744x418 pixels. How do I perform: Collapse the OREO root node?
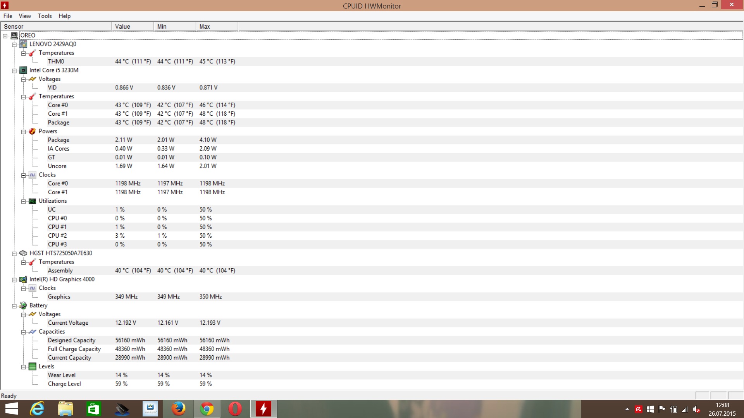[x=5, y=36]
